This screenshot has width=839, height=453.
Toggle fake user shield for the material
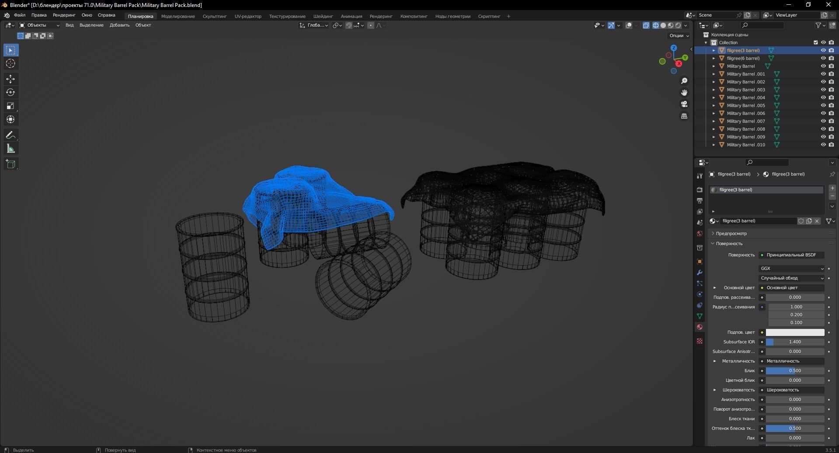801,221
